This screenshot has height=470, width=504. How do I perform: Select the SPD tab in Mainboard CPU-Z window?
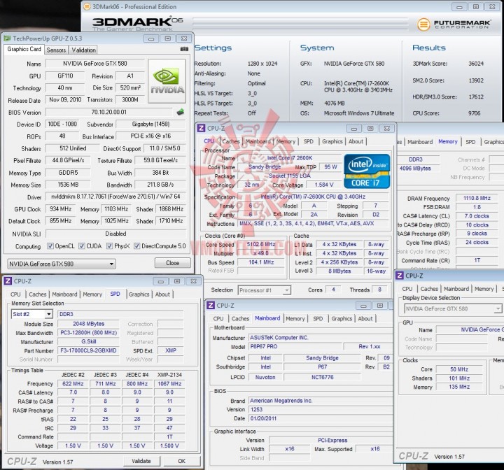click(318, 319)
